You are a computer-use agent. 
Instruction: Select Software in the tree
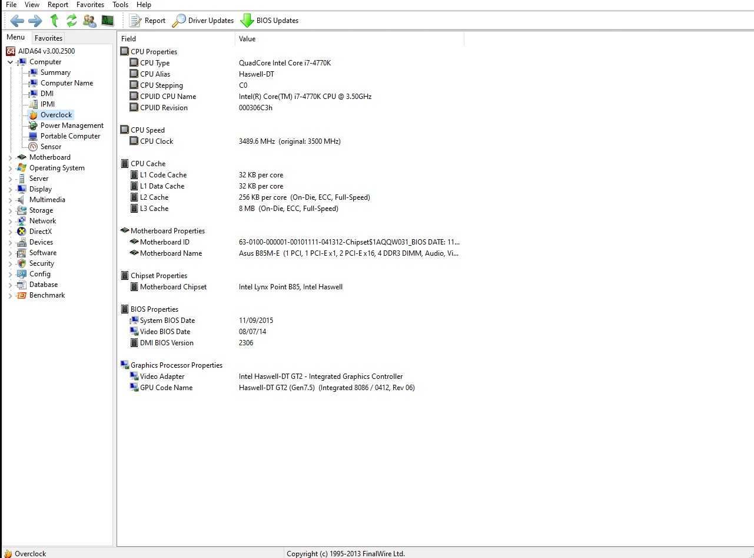click(x=43, y=253)
